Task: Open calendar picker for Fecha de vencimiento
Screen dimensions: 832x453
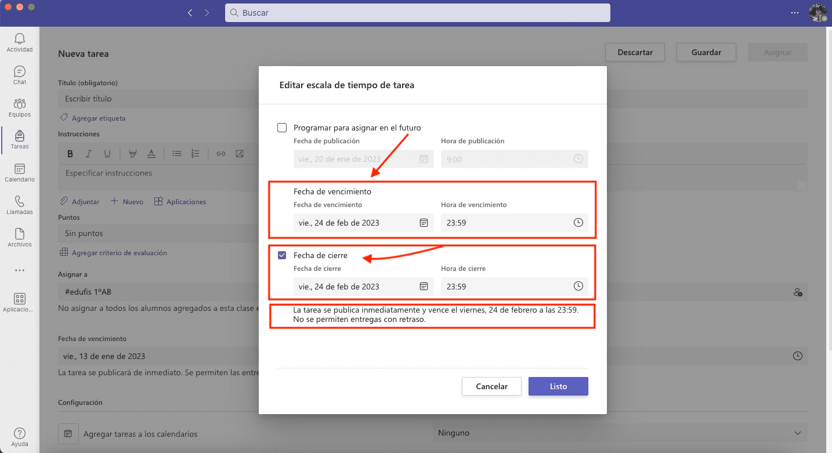Action: click(424, 223)
